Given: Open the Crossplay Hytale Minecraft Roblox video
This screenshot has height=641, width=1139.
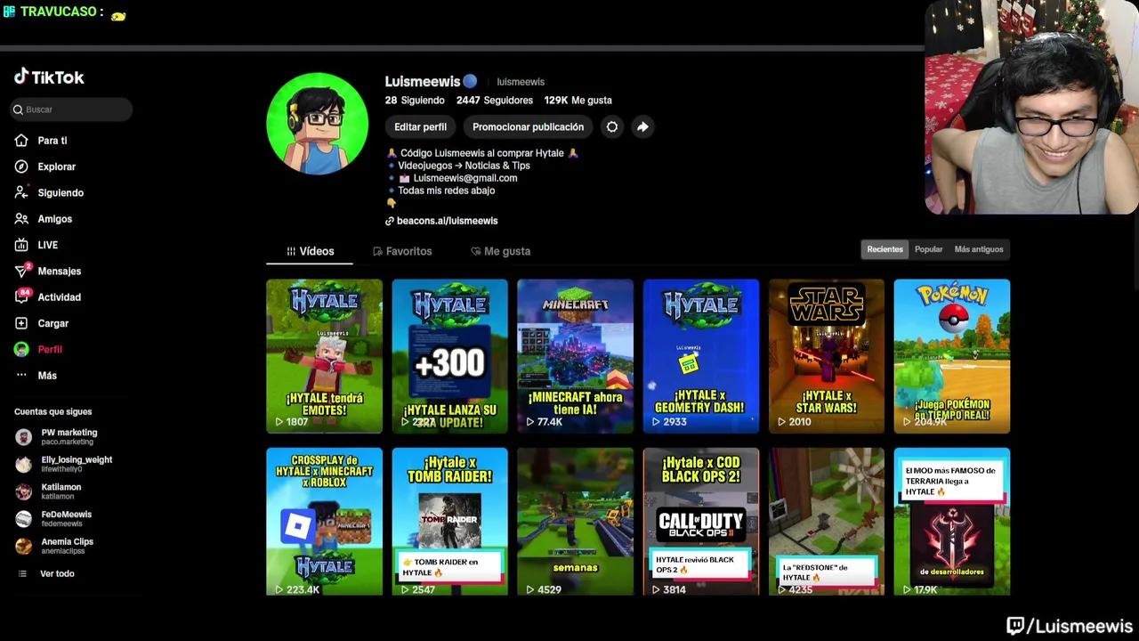Looking at the screenshot, I should coord(324,522).
